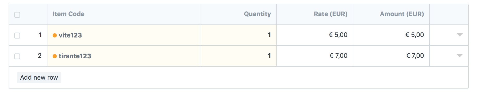
Task: Click the € 7,00 rate cell in row 2
Action: click(x=315, y=56)
